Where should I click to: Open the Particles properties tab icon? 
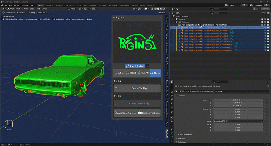[172, 125]
